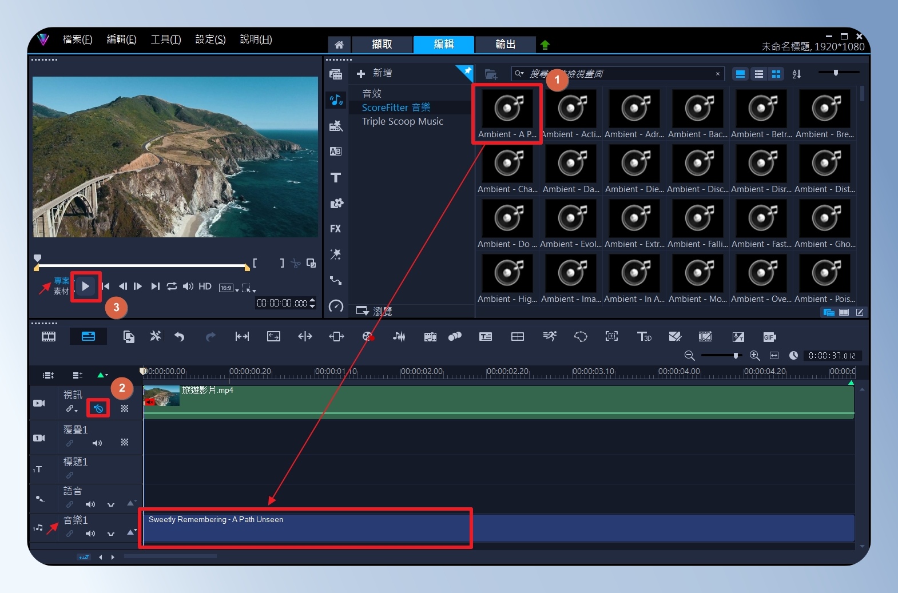This screenshot has height=593, width=898.
Task: Select the 音效 category
Action: tap(372, 93)
